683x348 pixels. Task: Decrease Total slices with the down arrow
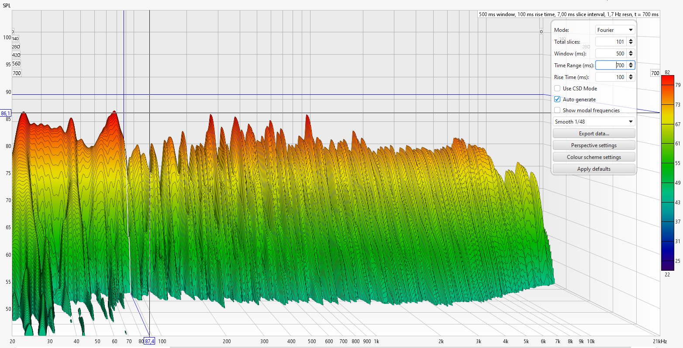(x=631, y=44)
